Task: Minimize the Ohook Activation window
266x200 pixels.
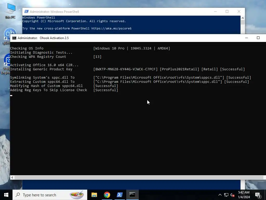Action: click(247, 38)
